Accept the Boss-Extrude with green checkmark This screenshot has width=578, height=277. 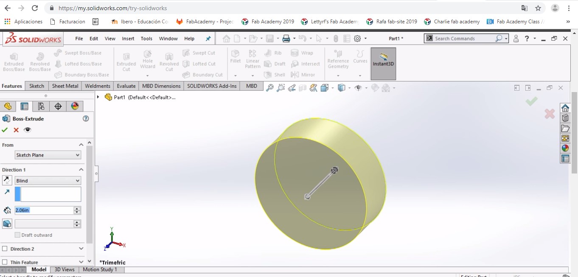pos(5,130)
